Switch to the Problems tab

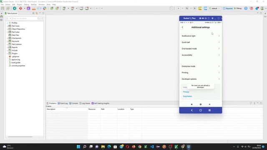click(x=51, y=103)
